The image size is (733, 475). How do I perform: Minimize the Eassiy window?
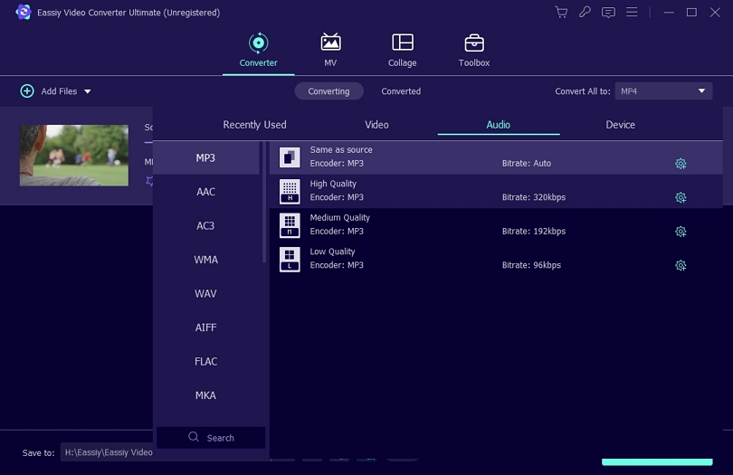click(669, 12)
